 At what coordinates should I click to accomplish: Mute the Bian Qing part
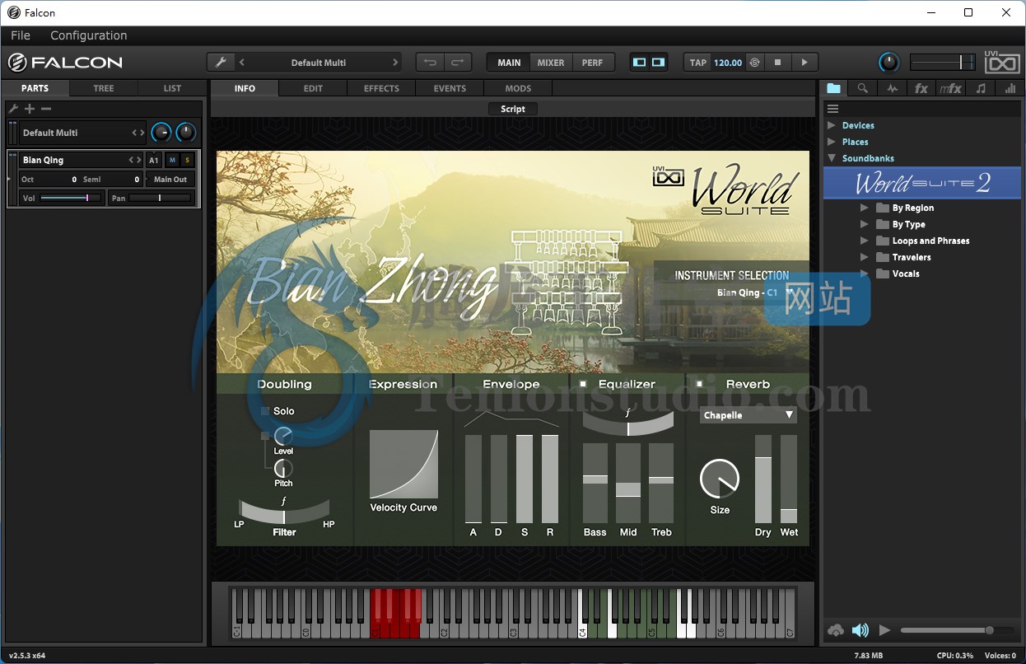pyautogui.click(x=172, y=160)
